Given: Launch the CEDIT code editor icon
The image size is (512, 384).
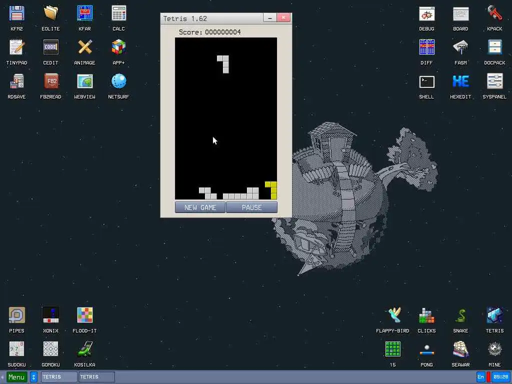Looking at the screenshot, I should coord(50,47).
